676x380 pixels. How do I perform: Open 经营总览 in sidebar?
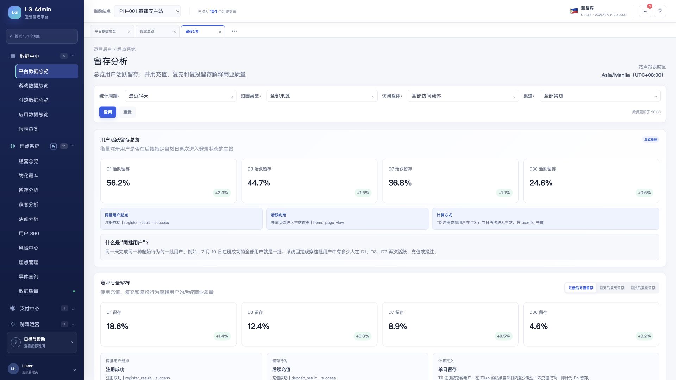pyautogui.click(x=47, y=161)
